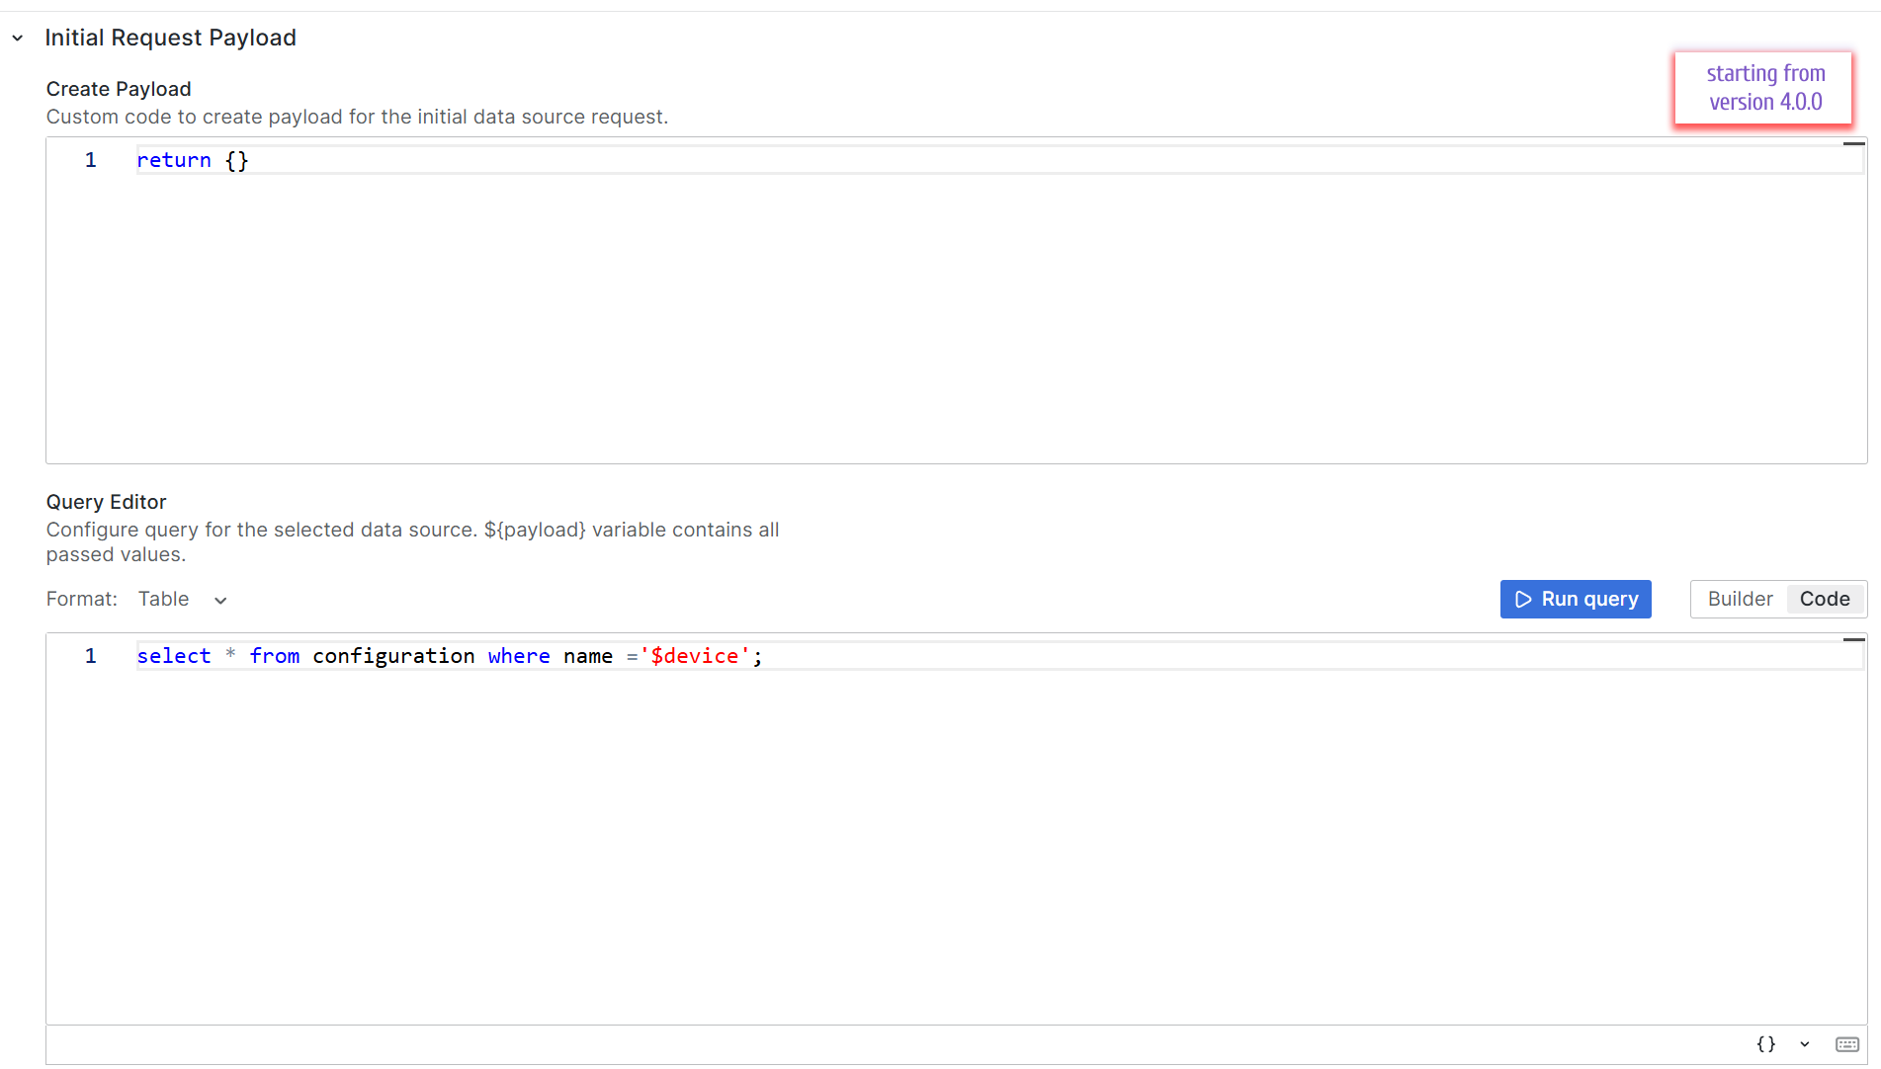Click the starting from version 4.0.0 badge

click(1765, 88)
